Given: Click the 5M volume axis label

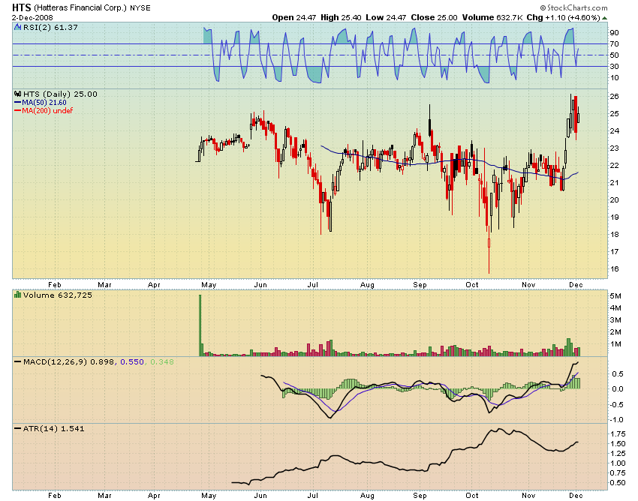Looking at the screenshot, I should pos(615,295).
